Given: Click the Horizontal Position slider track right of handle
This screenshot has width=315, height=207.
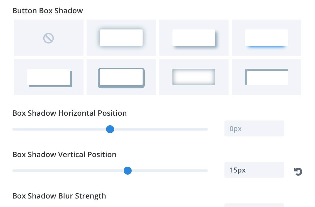Looking at the screenshot, I should pyautogui.click(x=161, y=129).
